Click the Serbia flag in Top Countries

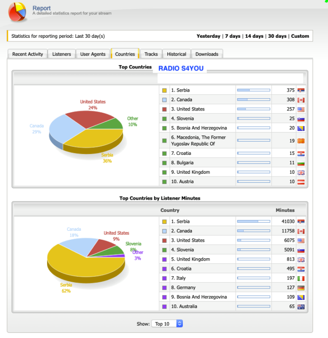[301, 90]
